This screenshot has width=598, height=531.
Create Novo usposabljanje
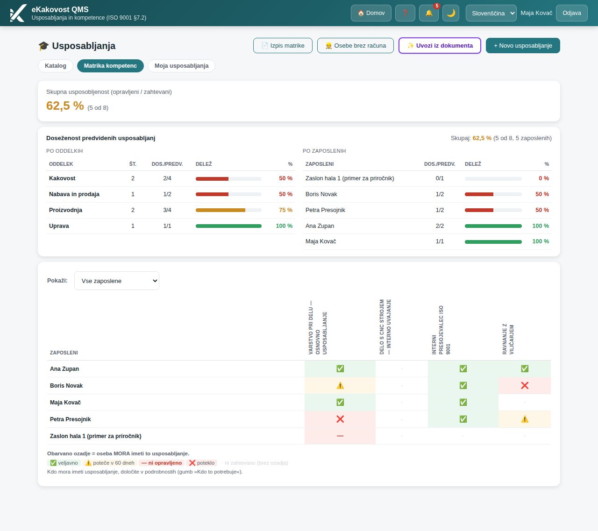point(523,46)
